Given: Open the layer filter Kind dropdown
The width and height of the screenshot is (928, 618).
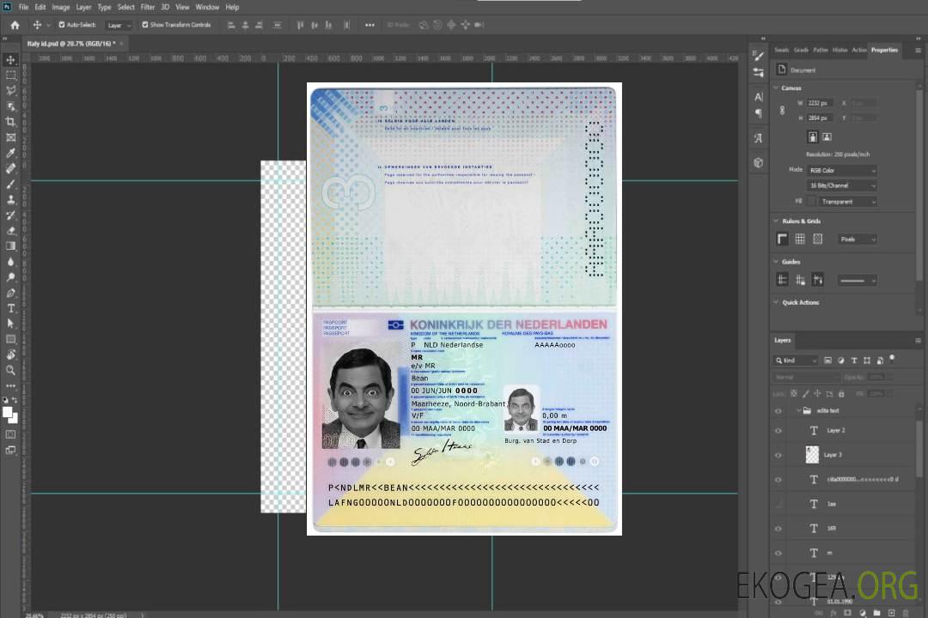Looking at the screenshot, I should 796,360.
